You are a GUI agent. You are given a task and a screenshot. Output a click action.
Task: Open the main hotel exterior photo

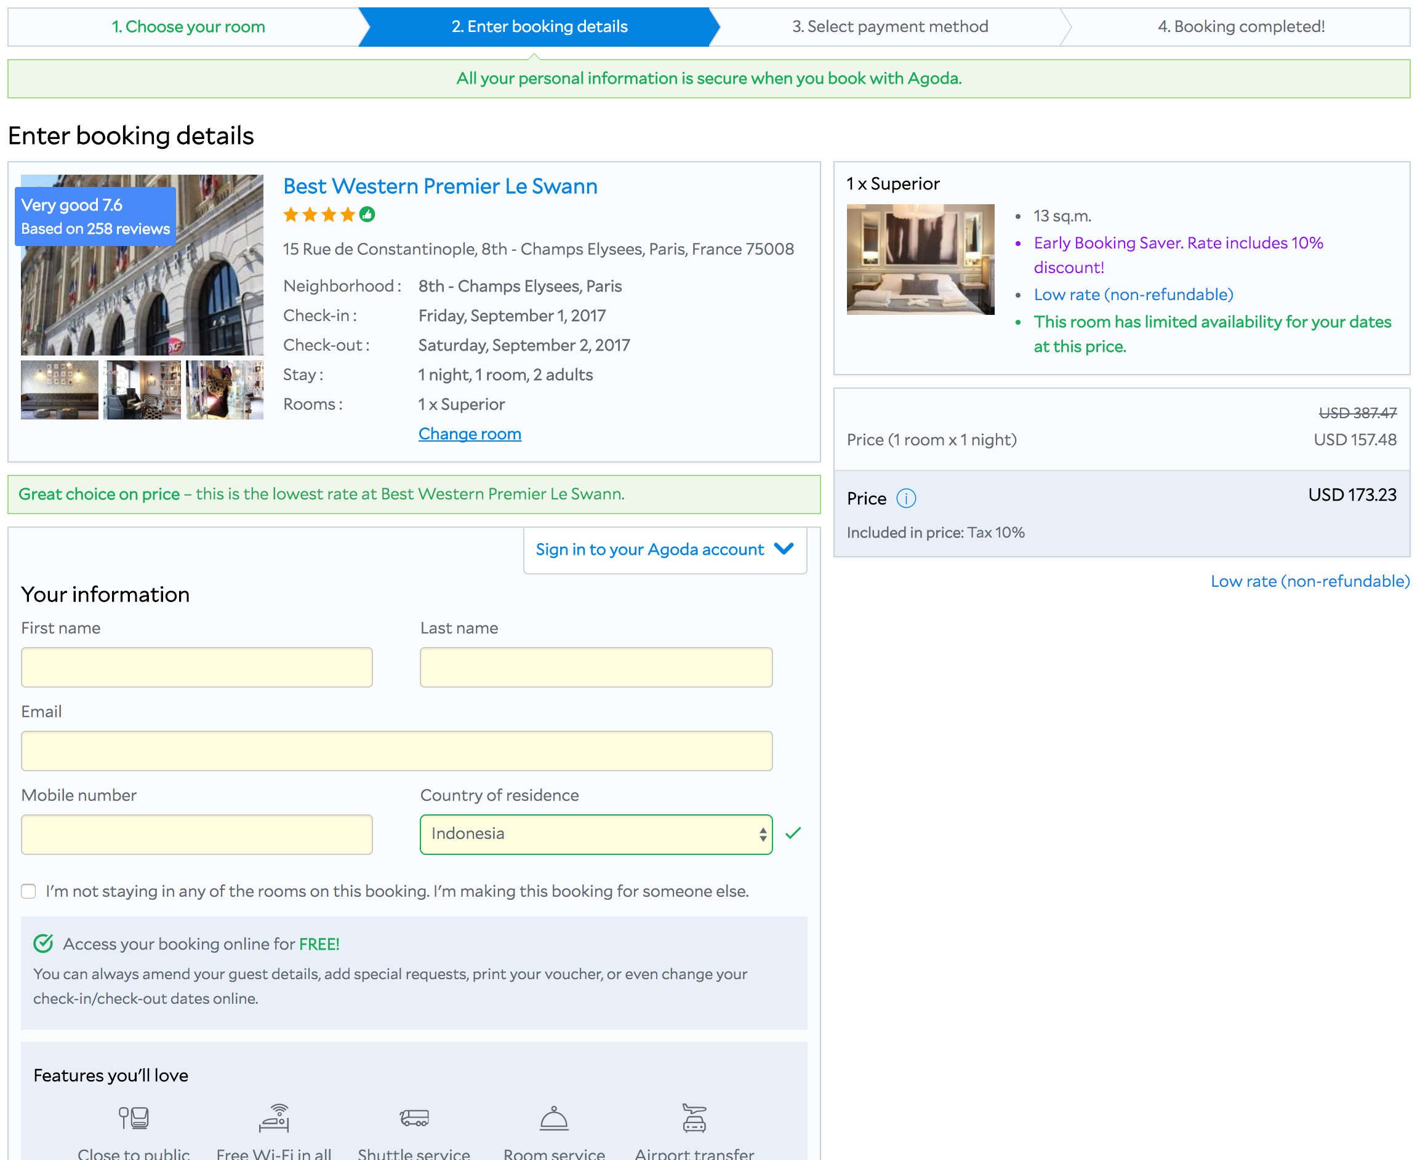pos(142,264)
